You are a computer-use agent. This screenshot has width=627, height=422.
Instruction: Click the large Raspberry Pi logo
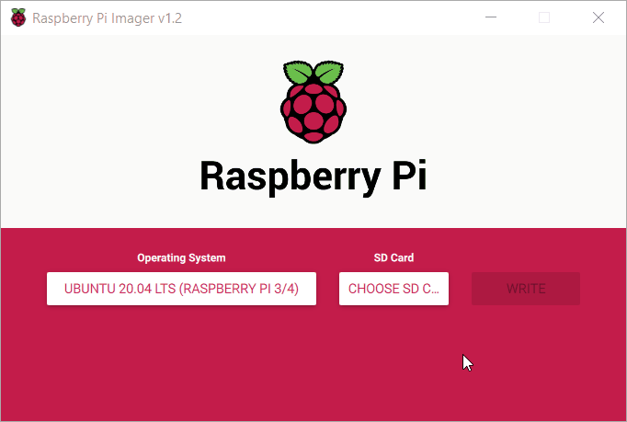coord(313,102)
